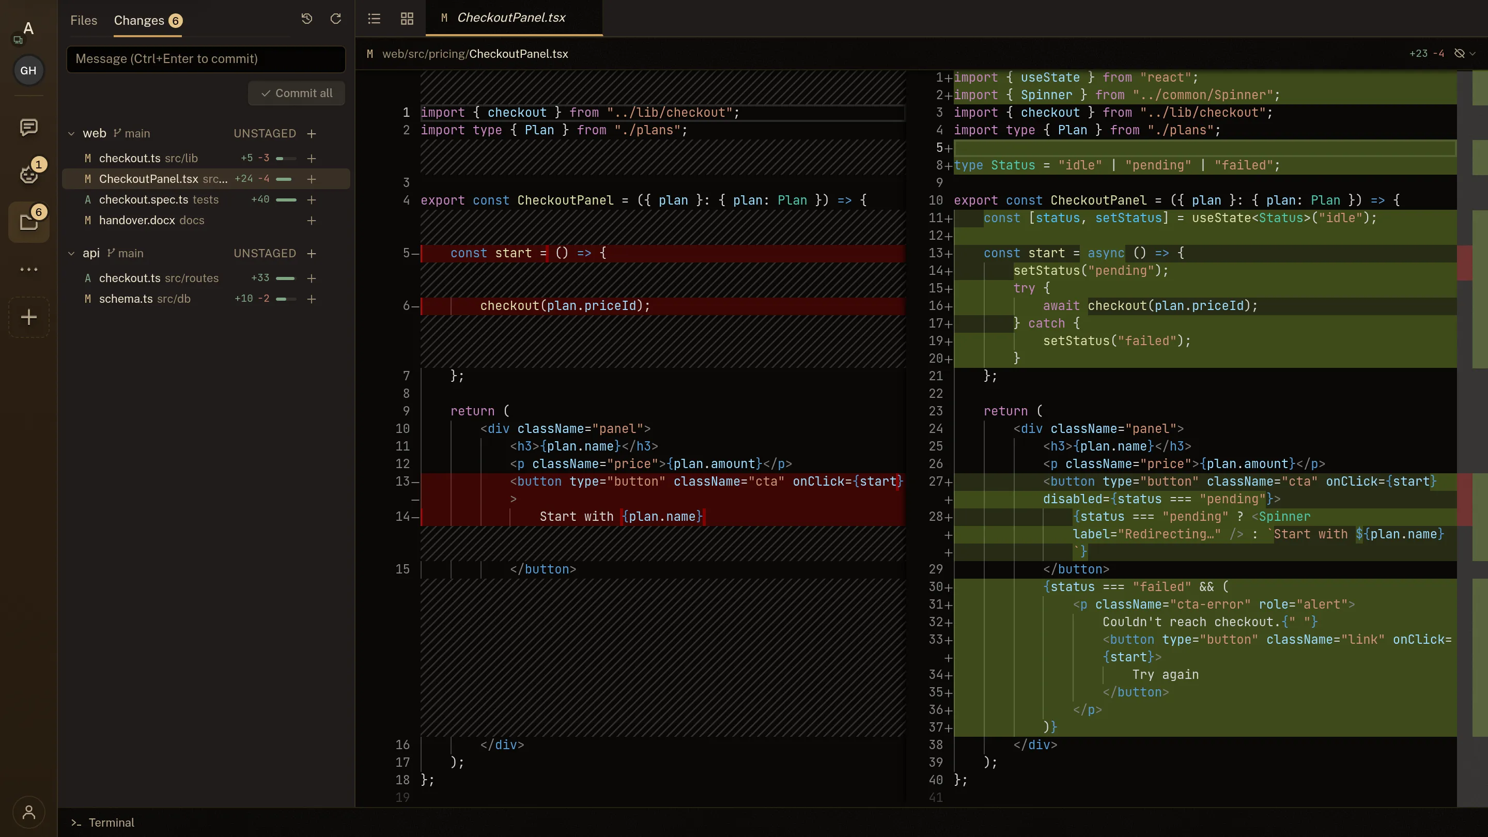
Task: Stage checkout.ts src/lib with plus icon
Action: pyautogui.click(x=312, y=158)
